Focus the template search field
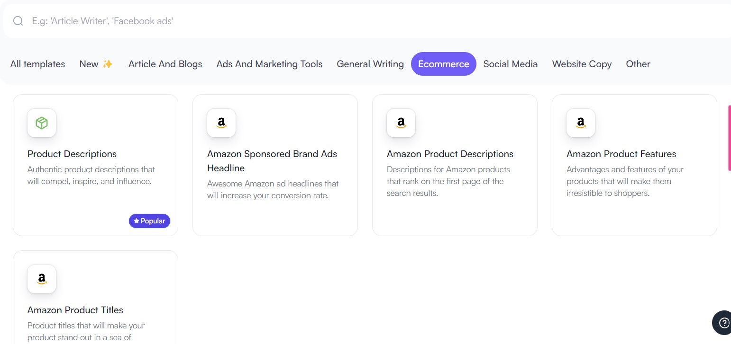Image resolution: width=731 pixels, height=344 pixels. (367, 21)
